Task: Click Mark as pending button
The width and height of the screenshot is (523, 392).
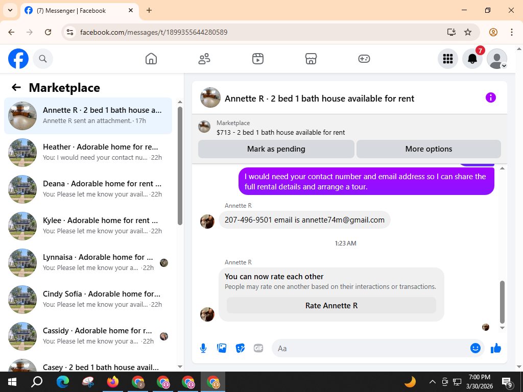Action: tap(276, 149)
